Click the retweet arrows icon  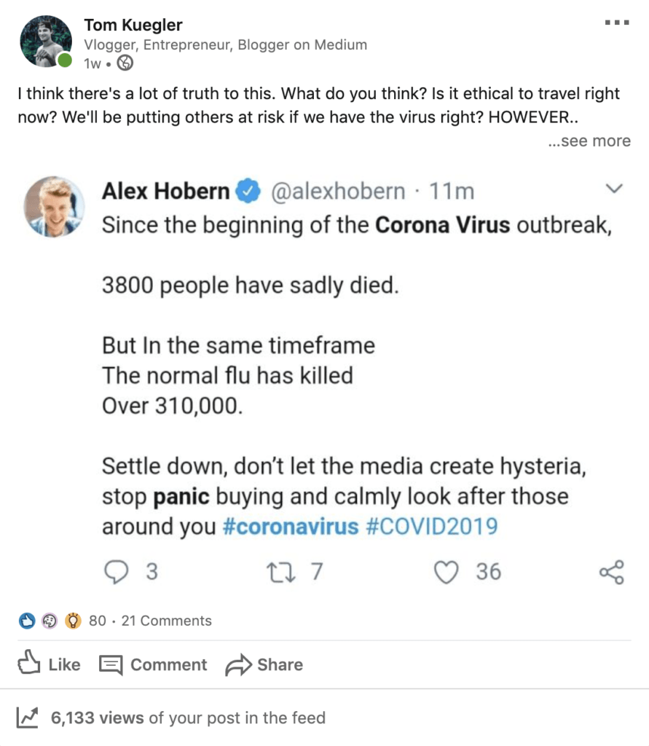click(280, 572)
